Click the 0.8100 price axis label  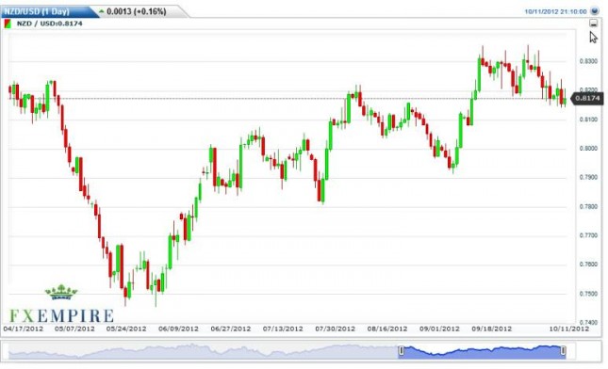(x=588, y=120)
